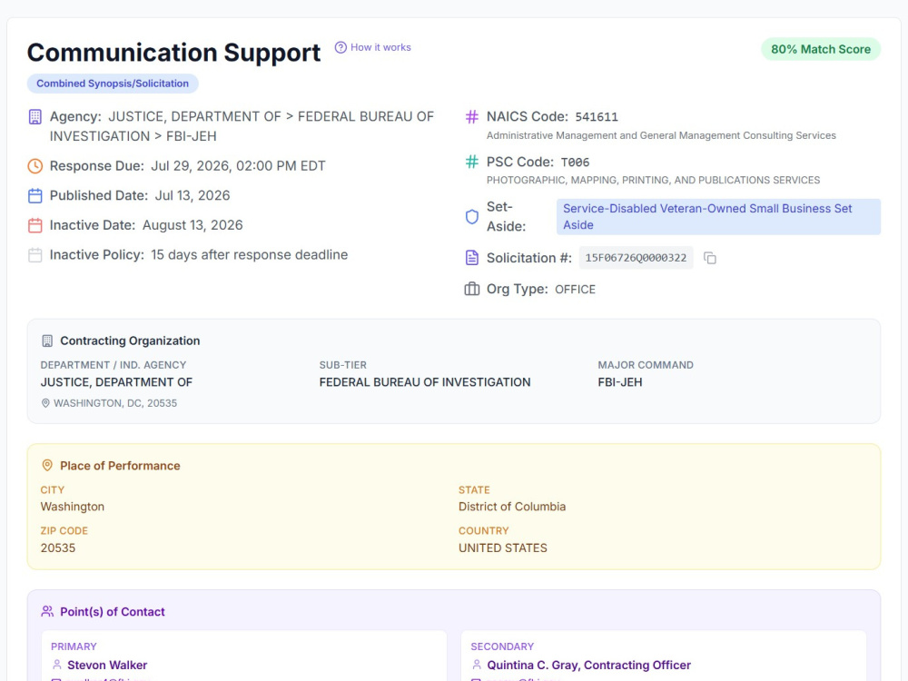
Task: Click the 80% Match Score badge
Action: click(821, 49)
